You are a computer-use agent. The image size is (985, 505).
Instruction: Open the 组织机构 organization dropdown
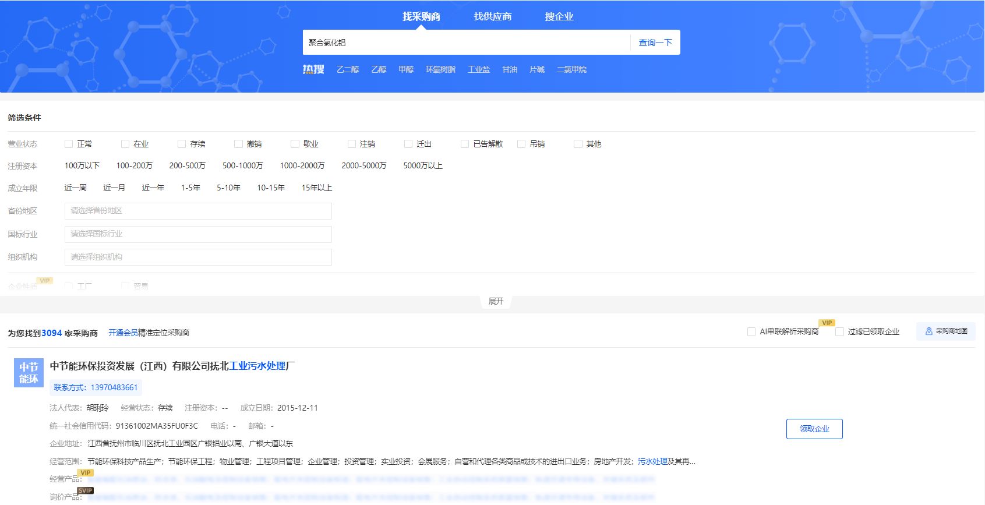pyautogui.click(x=198, y=257)
